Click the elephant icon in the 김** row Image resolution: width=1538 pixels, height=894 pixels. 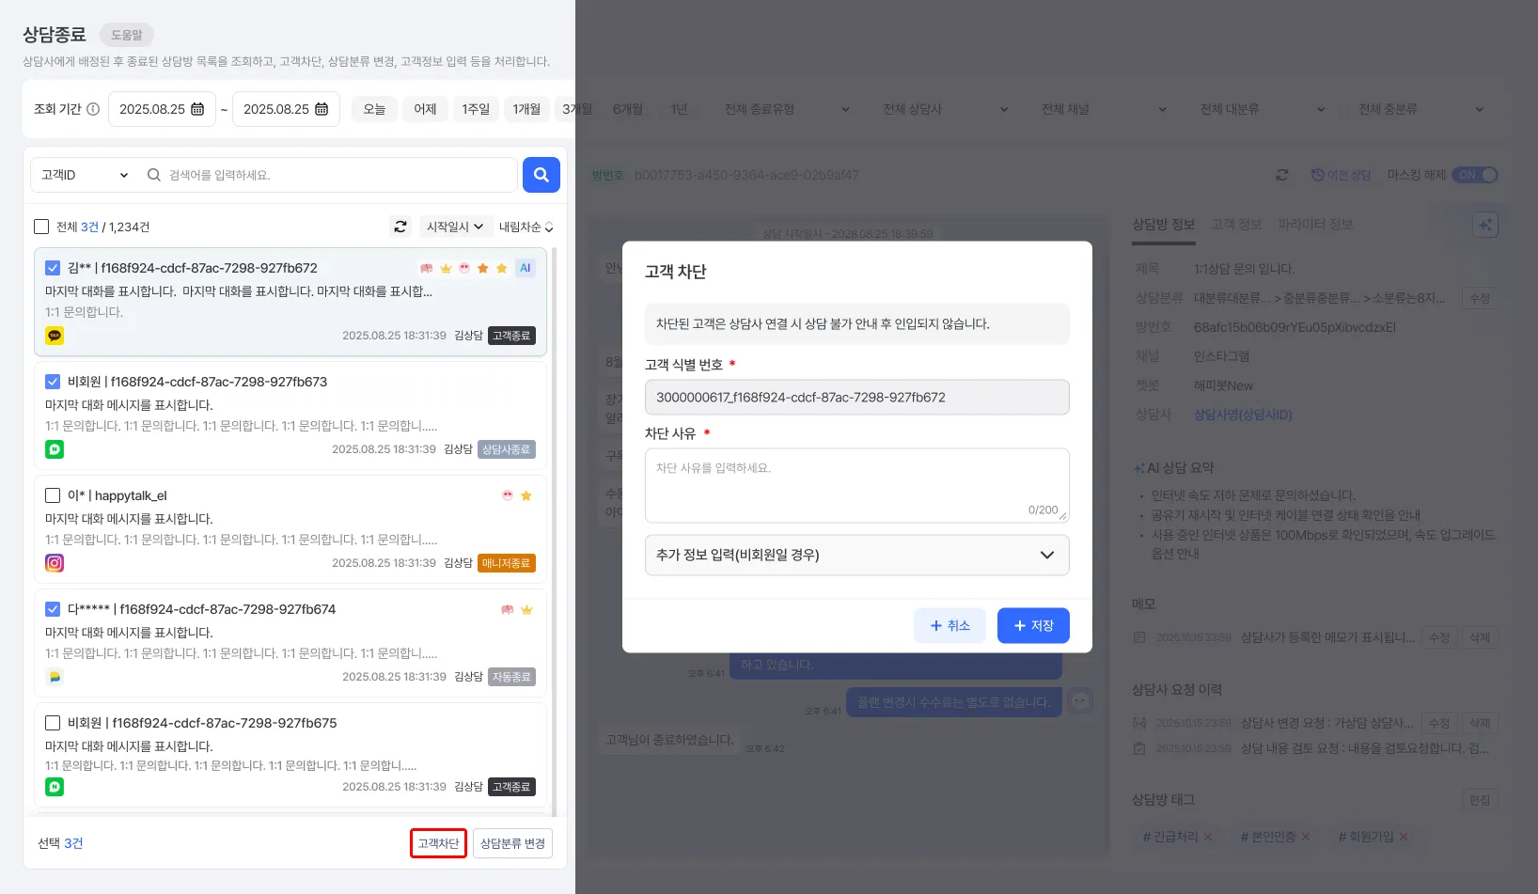tap(427, 268)
